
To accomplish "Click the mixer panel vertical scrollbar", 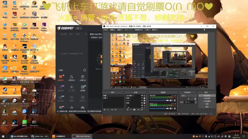I will click(x=177, y=103).
